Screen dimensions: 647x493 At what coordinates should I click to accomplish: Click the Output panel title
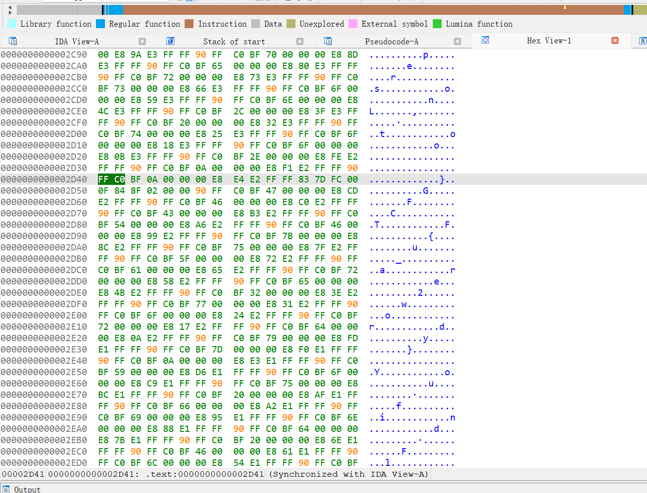(x=27, y=490)
